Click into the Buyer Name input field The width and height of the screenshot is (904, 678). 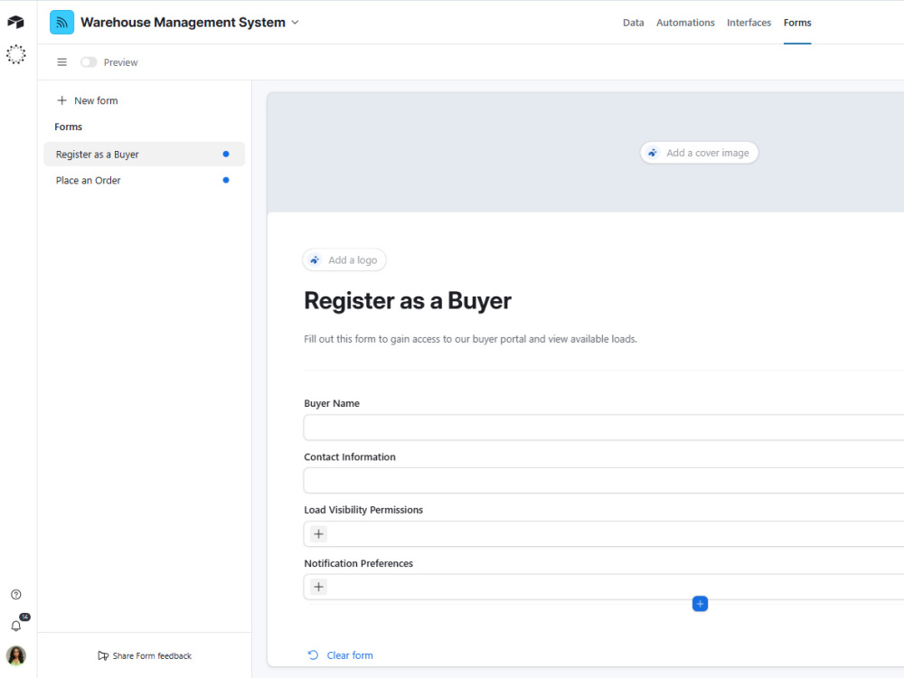coord(604,428)
